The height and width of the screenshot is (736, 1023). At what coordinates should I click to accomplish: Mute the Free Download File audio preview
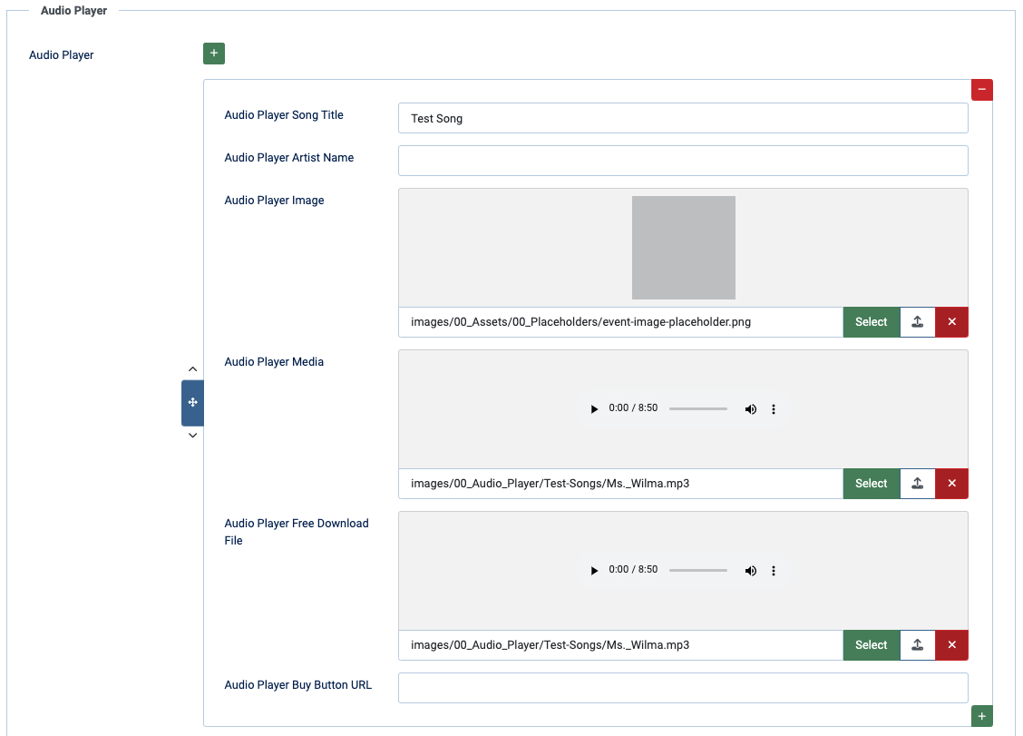[x=750, y=571]
